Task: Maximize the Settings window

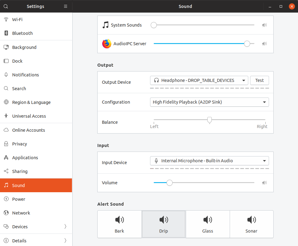Action: tap(281, 6)
